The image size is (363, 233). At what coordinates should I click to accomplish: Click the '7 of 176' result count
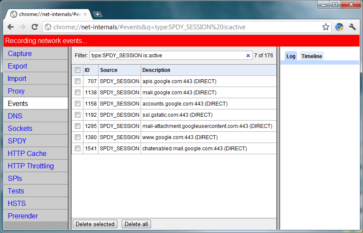pyautogui.click(x=264, y=56)
